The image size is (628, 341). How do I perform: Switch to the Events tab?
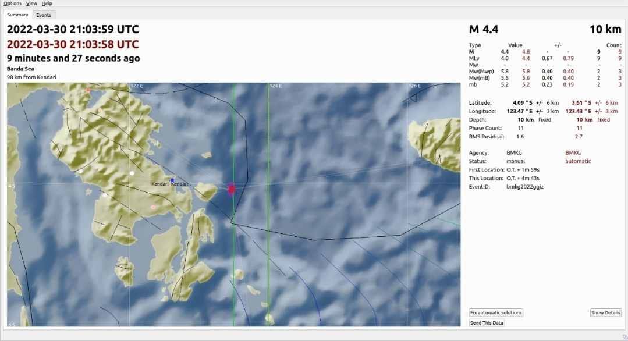click(44, 15)
